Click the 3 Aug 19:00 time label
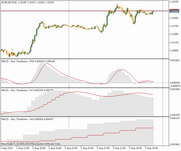 pos(152,148)
